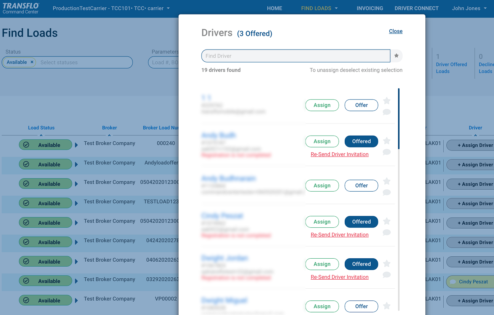Screen dimensions: 494x315
Task: Assign the load to the first driver
Action: tap(322, 105)
